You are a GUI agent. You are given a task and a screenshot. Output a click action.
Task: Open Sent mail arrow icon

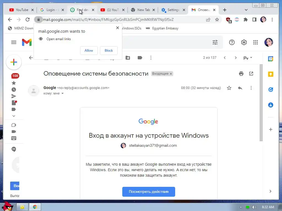(x=14, y=96)
